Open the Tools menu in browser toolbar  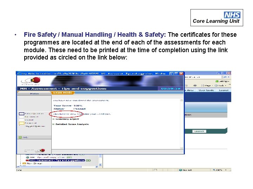220,85
